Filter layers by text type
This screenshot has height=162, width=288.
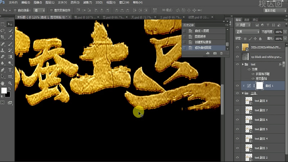tap(268, 25)
